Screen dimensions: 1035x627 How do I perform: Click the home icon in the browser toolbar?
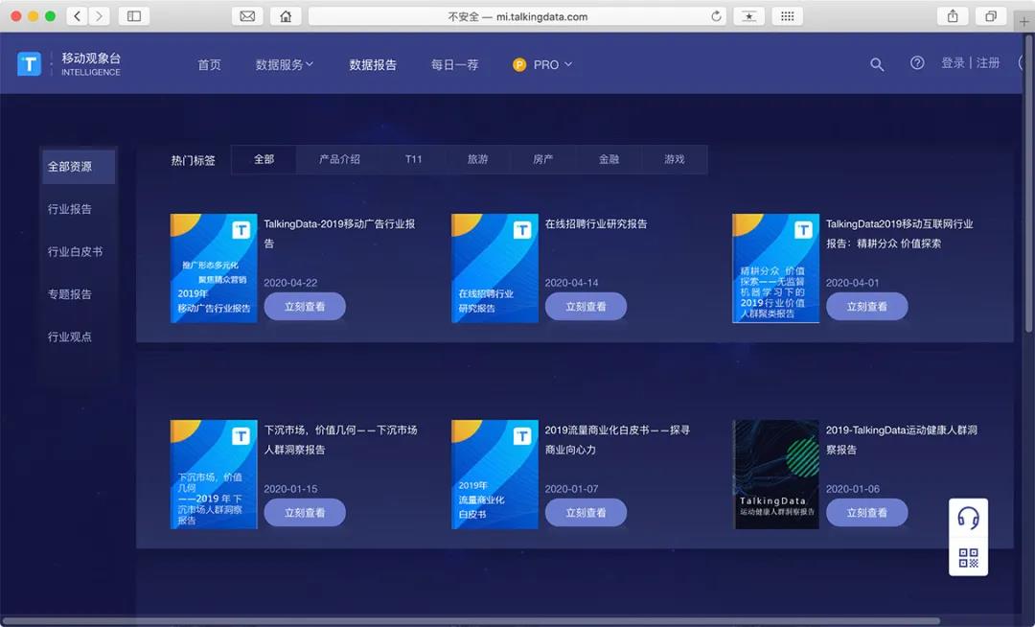[x=286, y=16]
